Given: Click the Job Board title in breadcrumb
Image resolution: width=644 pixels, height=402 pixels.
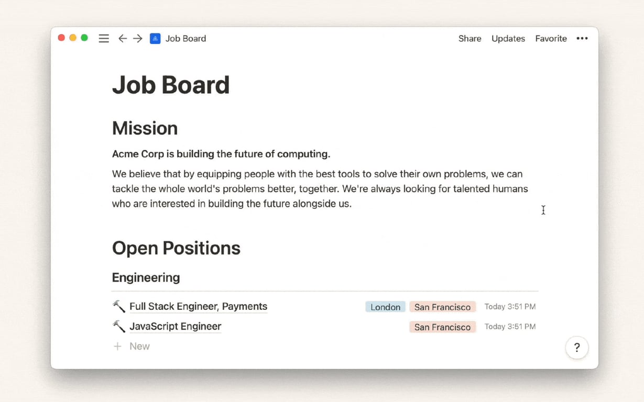Looking at the screenshot, I should 185,38.
